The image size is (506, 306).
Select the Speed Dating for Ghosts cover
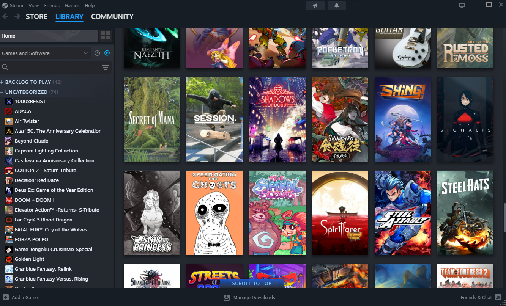(214, 213)
